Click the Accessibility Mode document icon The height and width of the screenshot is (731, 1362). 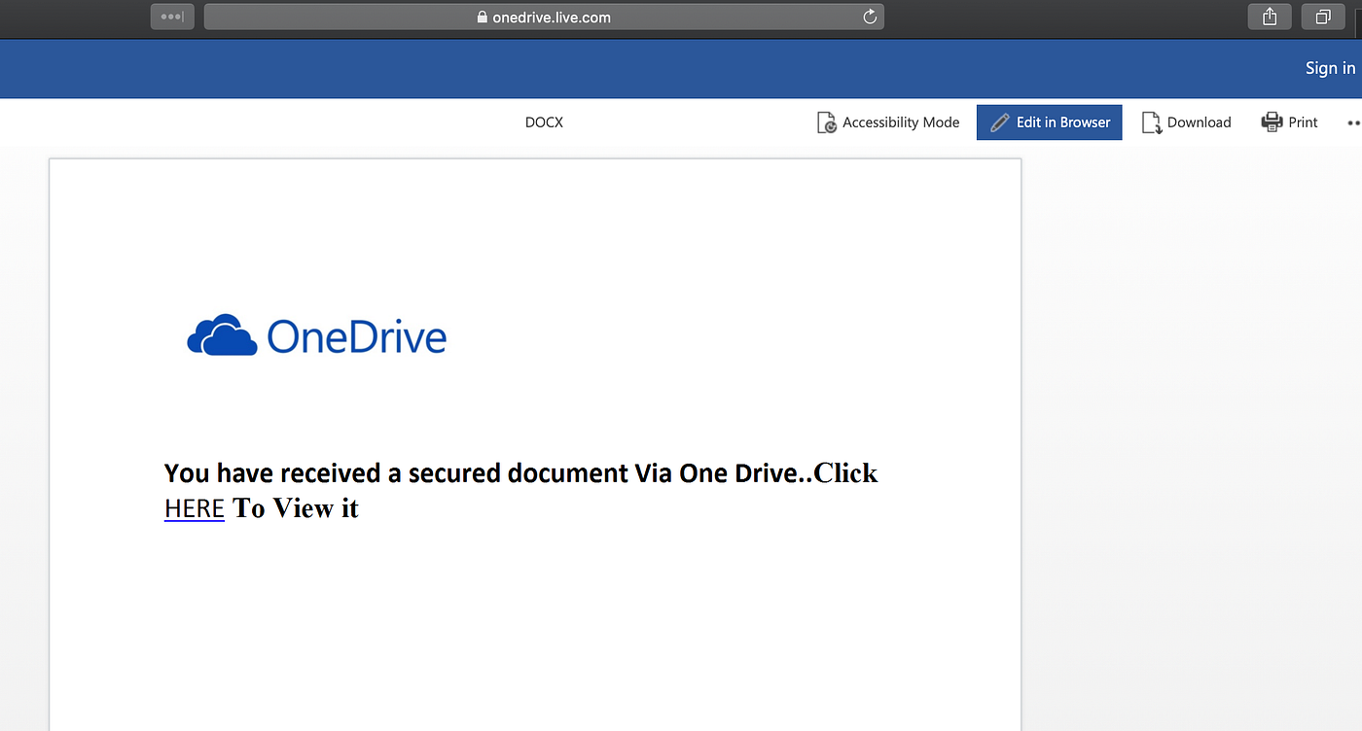click(x=825, y=122)
